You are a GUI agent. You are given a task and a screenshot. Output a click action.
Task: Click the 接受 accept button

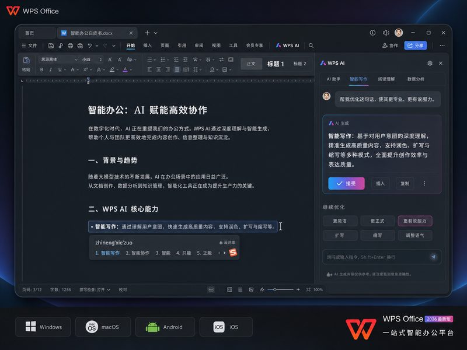(346, 183)
